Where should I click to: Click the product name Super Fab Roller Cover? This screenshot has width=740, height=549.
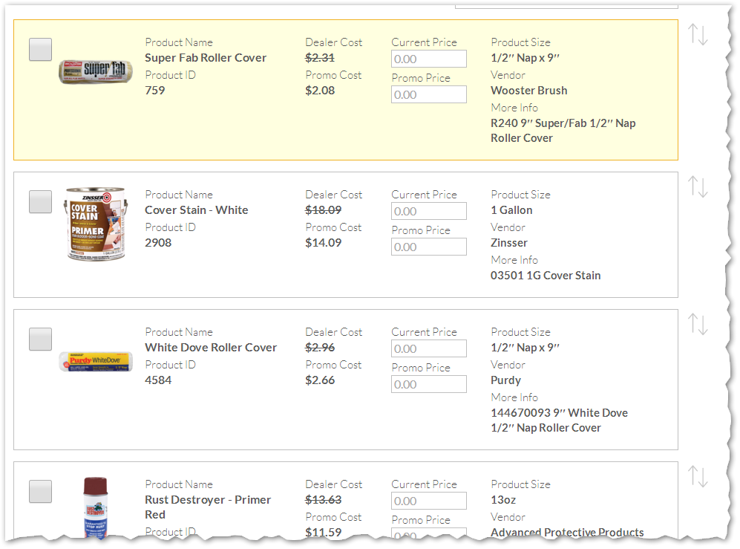pos(206,58)
